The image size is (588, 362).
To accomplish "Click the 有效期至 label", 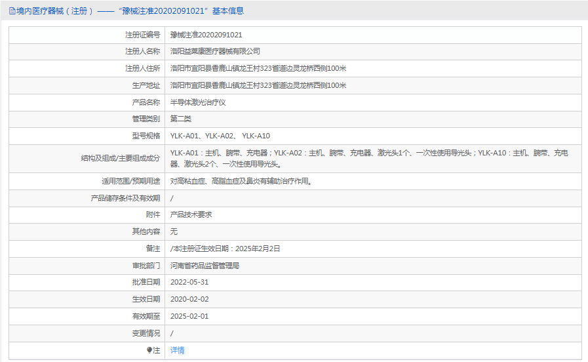I will click(146, 316).
